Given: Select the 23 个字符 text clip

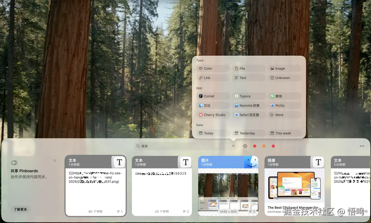Looking at the screenshot, I should (x=162, y=186).
